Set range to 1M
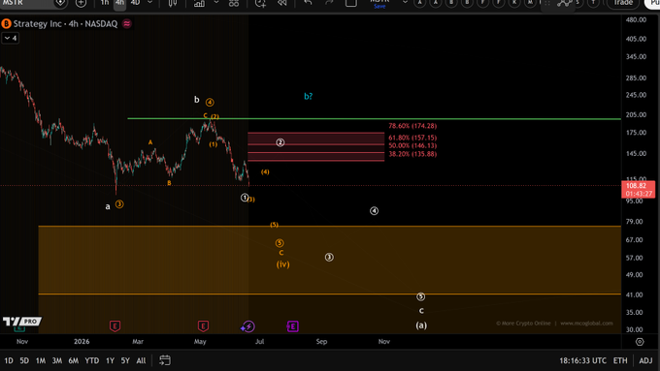This screenshot has height=371, width=660. [x=41, y=360]
